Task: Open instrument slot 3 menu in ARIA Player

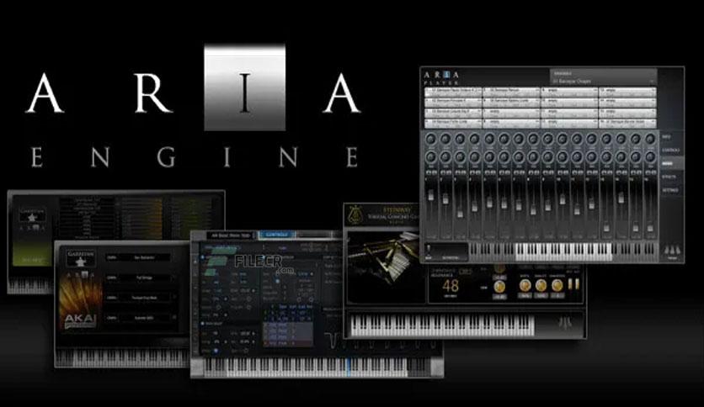Action: tap(453, 112)
